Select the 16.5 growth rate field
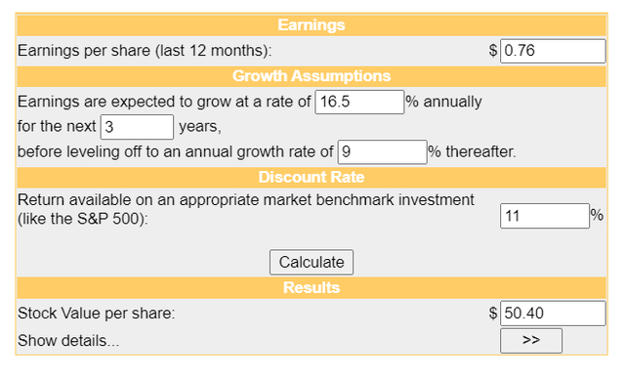The width and height of the screenshot is (625, 379). [x=359, y=102]
